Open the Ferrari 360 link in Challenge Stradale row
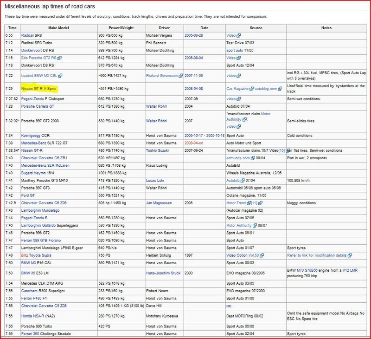 click(x=30, y=334)
